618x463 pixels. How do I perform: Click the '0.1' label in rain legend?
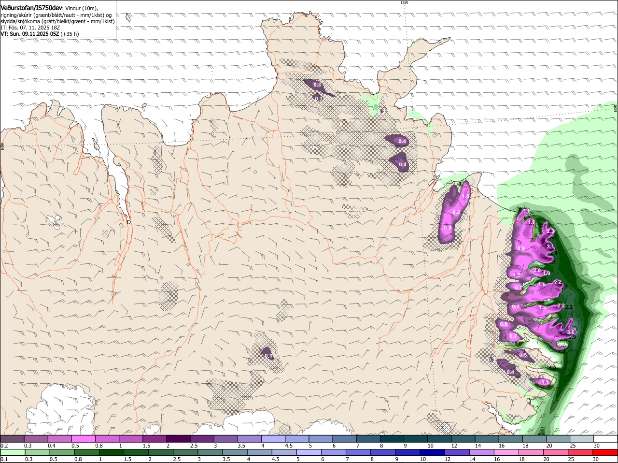(x=4, y=459)
